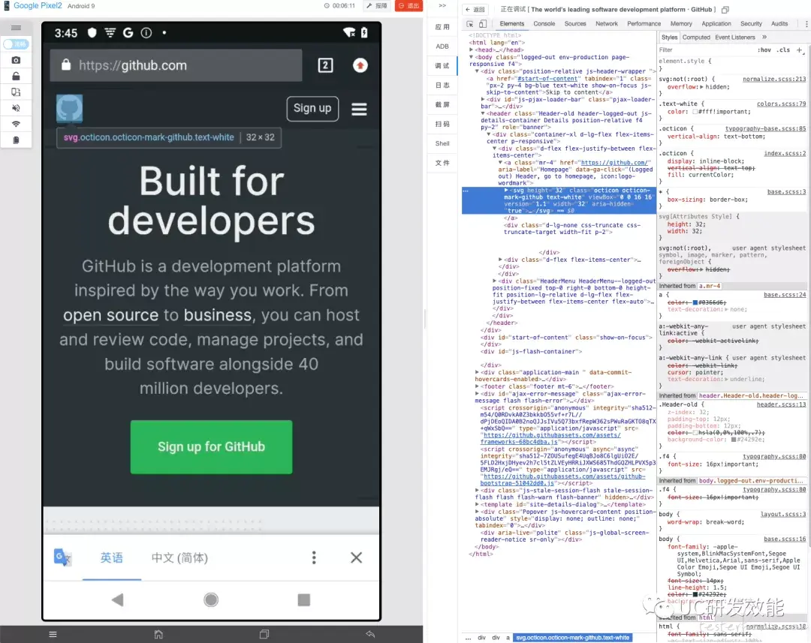The image size is (811, 643).
Task: Show more style pane tabs with » chevron
Action: 764,38
